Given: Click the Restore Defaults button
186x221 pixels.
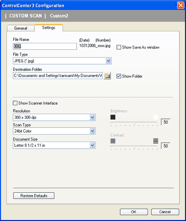Looking at the screenshot, I should point(34,196).
